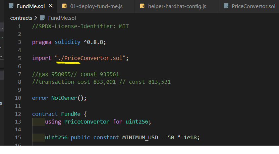Click 'constant' keyword on line 15
The image size is (279, 154).
click(x=106, y=138)
